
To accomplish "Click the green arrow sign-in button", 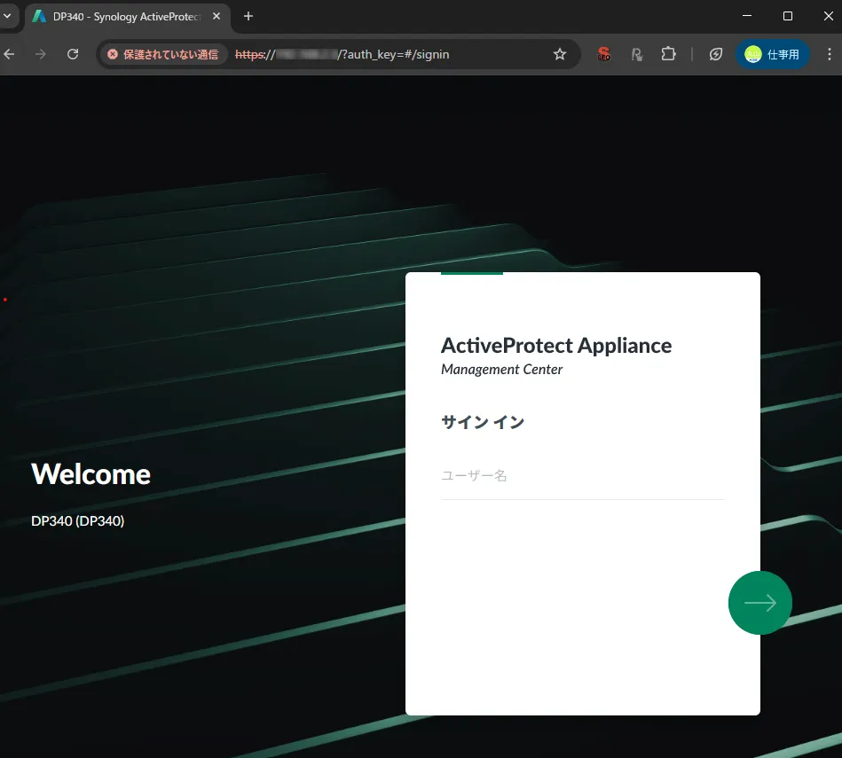I will [x=759, y=603].
